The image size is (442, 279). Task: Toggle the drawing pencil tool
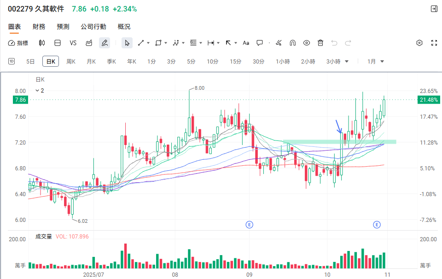tap(105, 43)
